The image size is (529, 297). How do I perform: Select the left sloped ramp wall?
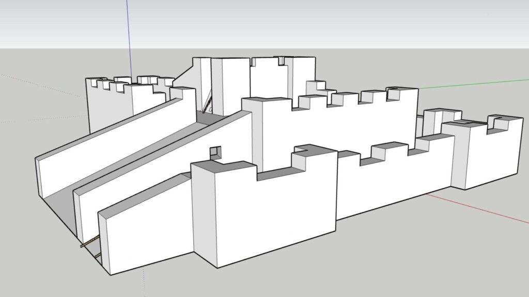[x=103, y=155]
